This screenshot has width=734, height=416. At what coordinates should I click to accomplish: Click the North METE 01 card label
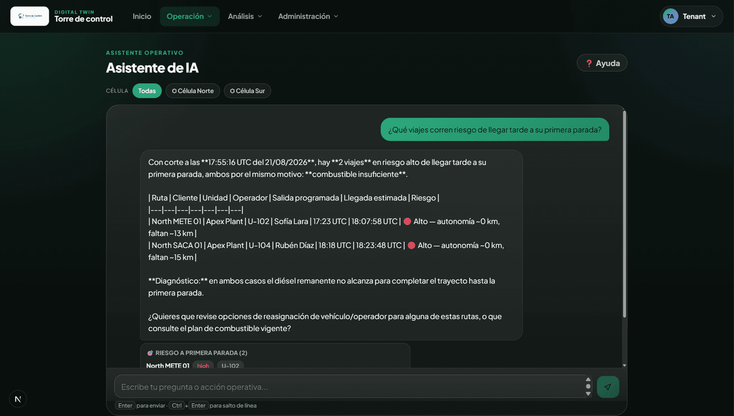click(x=168, y=366)
